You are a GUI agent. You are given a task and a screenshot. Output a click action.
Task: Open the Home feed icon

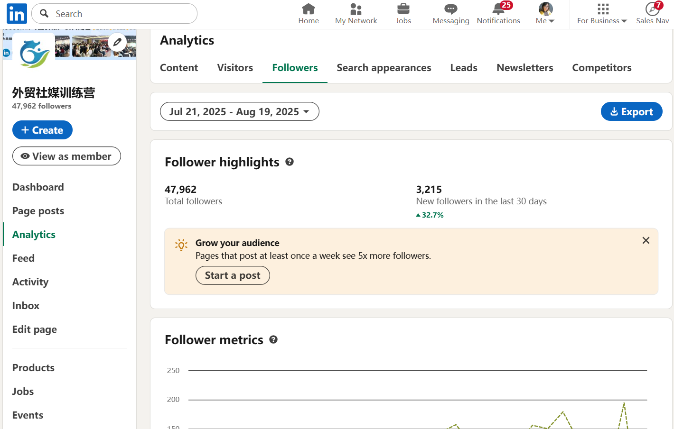309,9
